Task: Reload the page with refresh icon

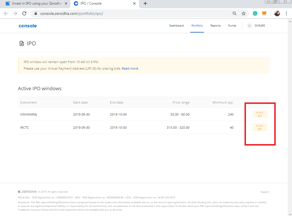Action: (x=24, y=13)
